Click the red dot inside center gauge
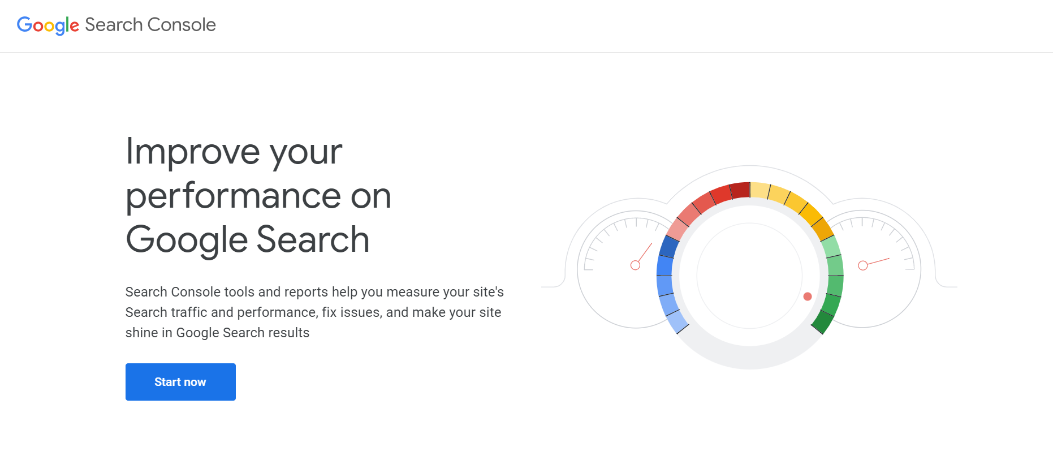Screen dimensions: 1053x451 pyautogui.click(x=808, y=297)
